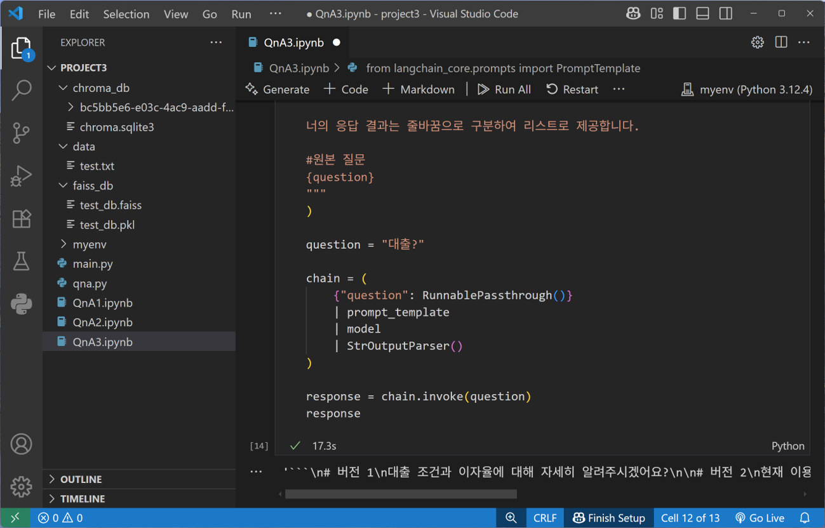This screenshot has height=528, width=825.
Task: Split the editor to the right
Action: tap(781, 43)
